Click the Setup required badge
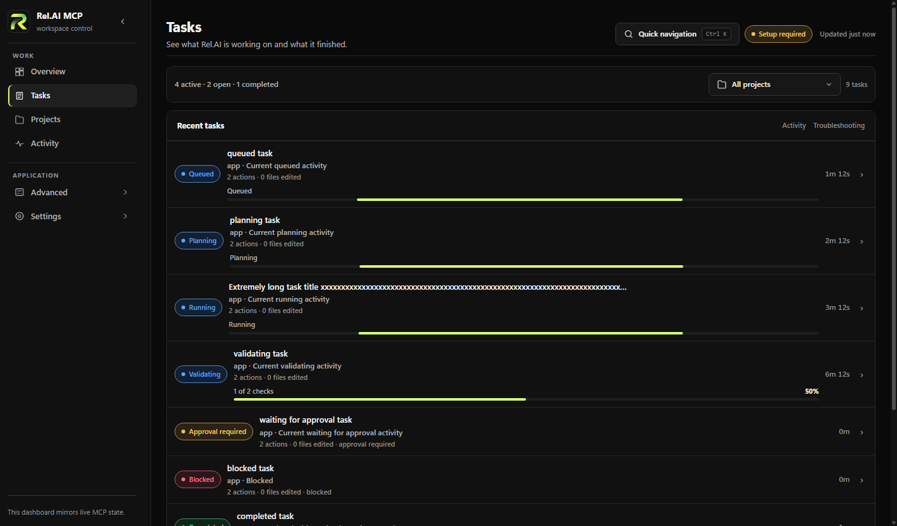897x526 pixels. coord(778,34)
